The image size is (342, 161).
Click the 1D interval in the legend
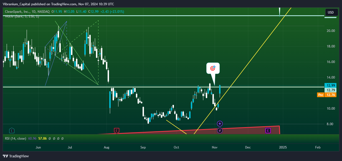coord(33,12)
